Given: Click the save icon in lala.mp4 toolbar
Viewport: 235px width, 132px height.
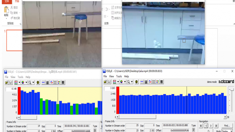Looking at the screenshot, I should pyautogui.click(x=109, y=82).
